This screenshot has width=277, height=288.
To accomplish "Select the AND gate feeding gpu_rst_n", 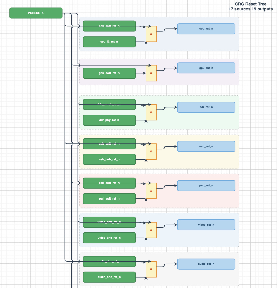I will coord(151,73).
